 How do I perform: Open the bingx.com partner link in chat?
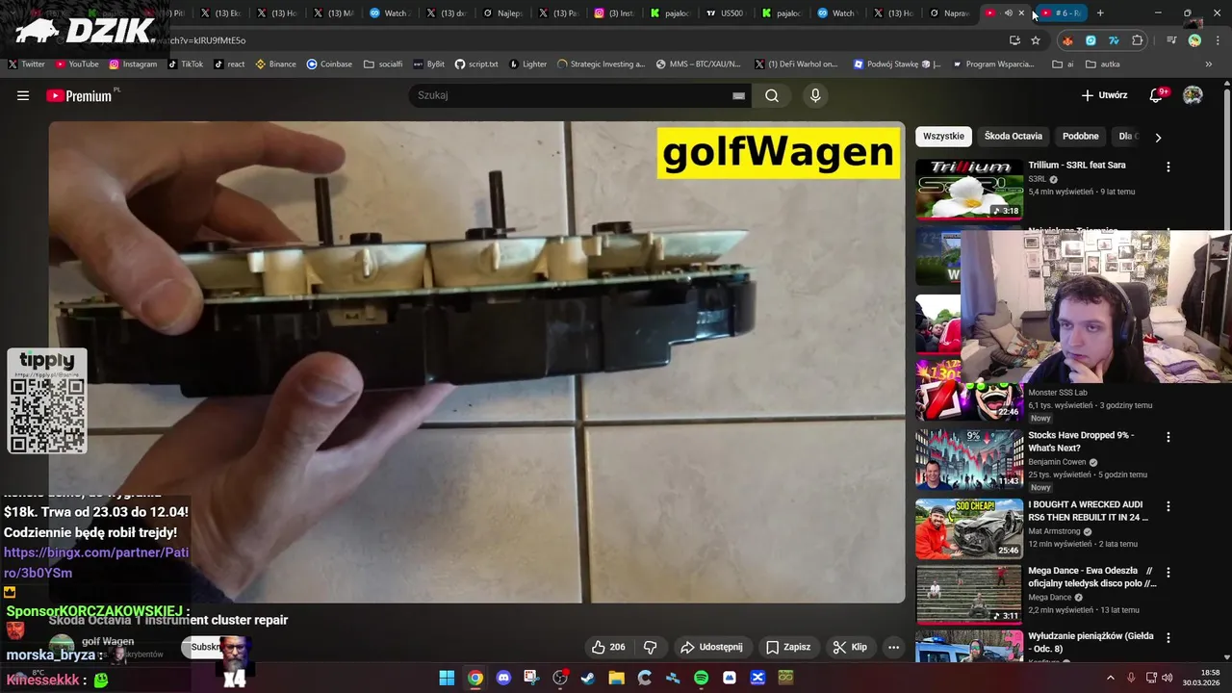[x=95, y=563]
